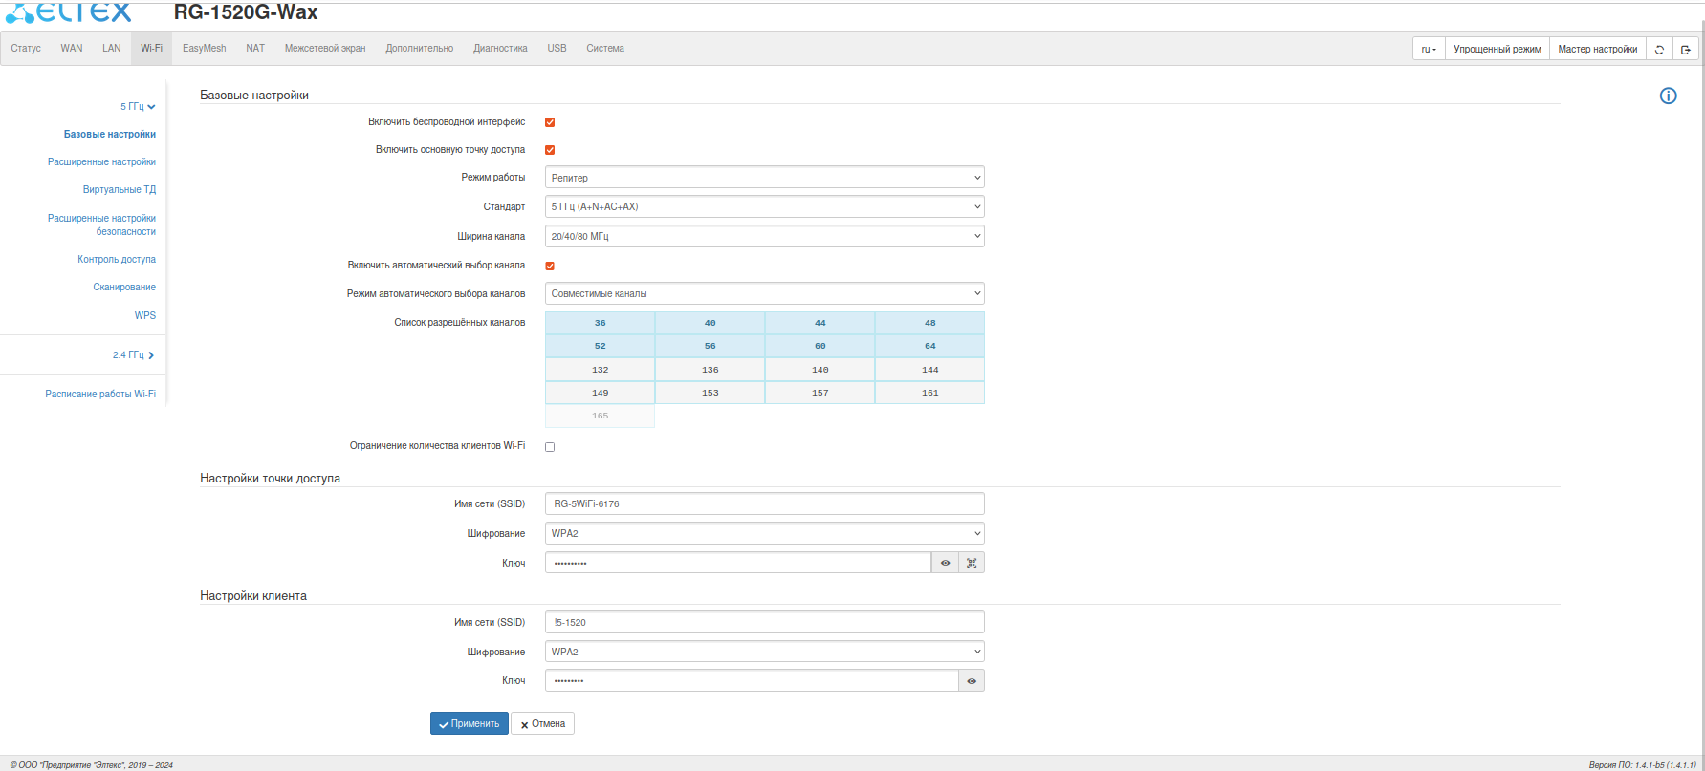Collapse the 5 ГГц sidebar section
Screen dimensions: 1705x771
click(138, 106)
